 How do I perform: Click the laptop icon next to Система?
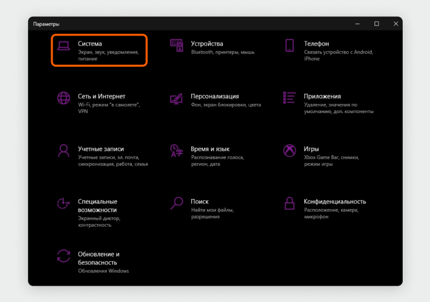pyautogui.click(x=63, y=46)
